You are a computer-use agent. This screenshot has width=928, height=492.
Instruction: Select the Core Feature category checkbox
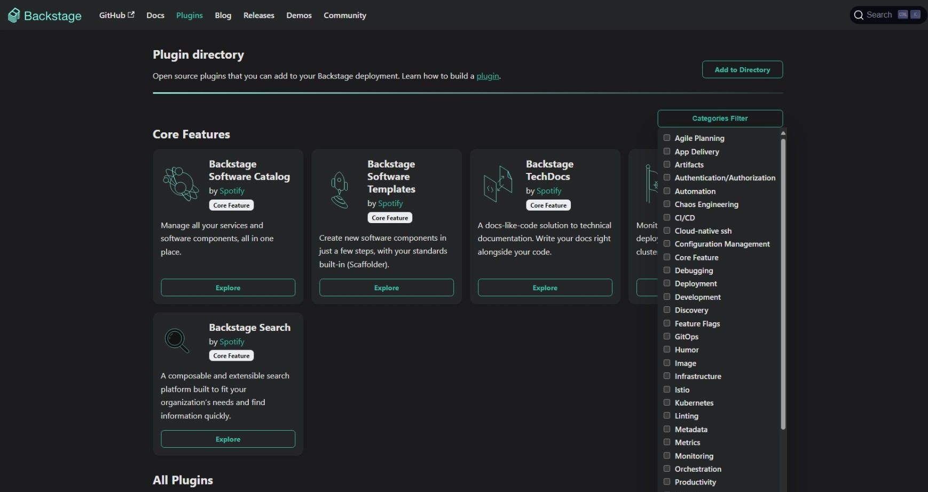click(x=667, y=257)
